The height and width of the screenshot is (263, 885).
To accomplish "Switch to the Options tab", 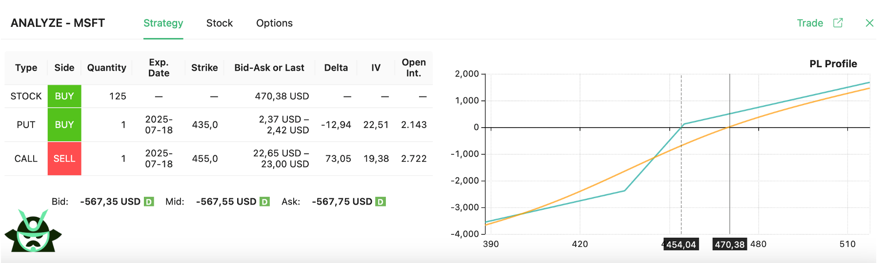I will click(274, 23).
